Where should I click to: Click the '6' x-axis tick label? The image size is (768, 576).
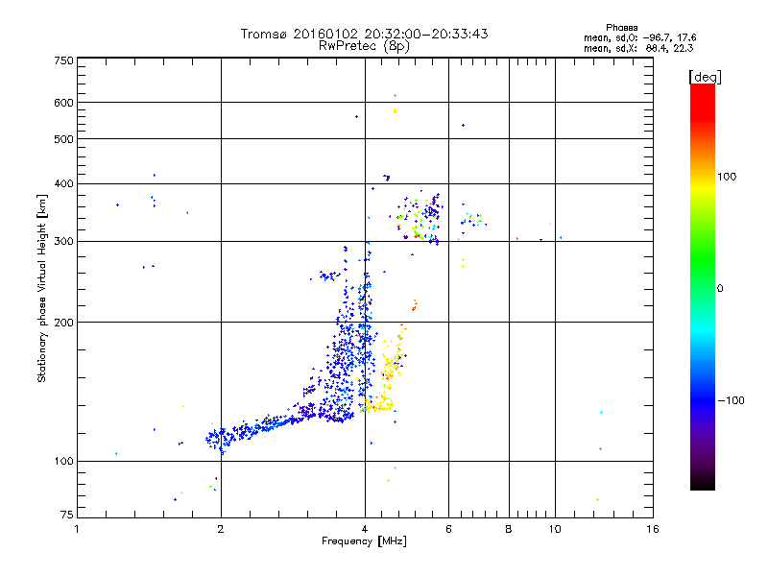click(448, 529)
